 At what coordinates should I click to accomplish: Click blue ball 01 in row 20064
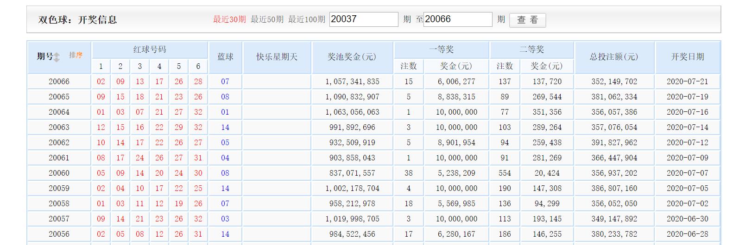coord(225,112)
